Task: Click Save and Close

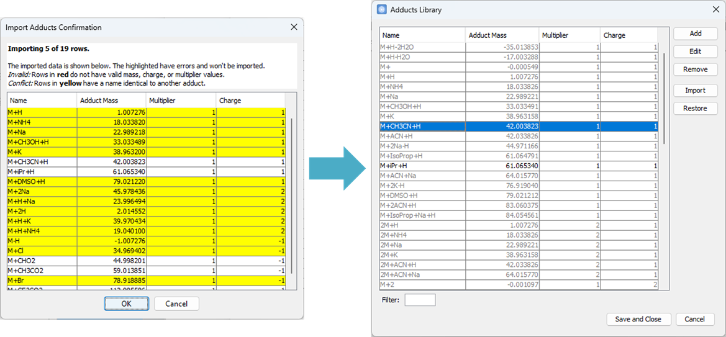Action: coord(638,319)
